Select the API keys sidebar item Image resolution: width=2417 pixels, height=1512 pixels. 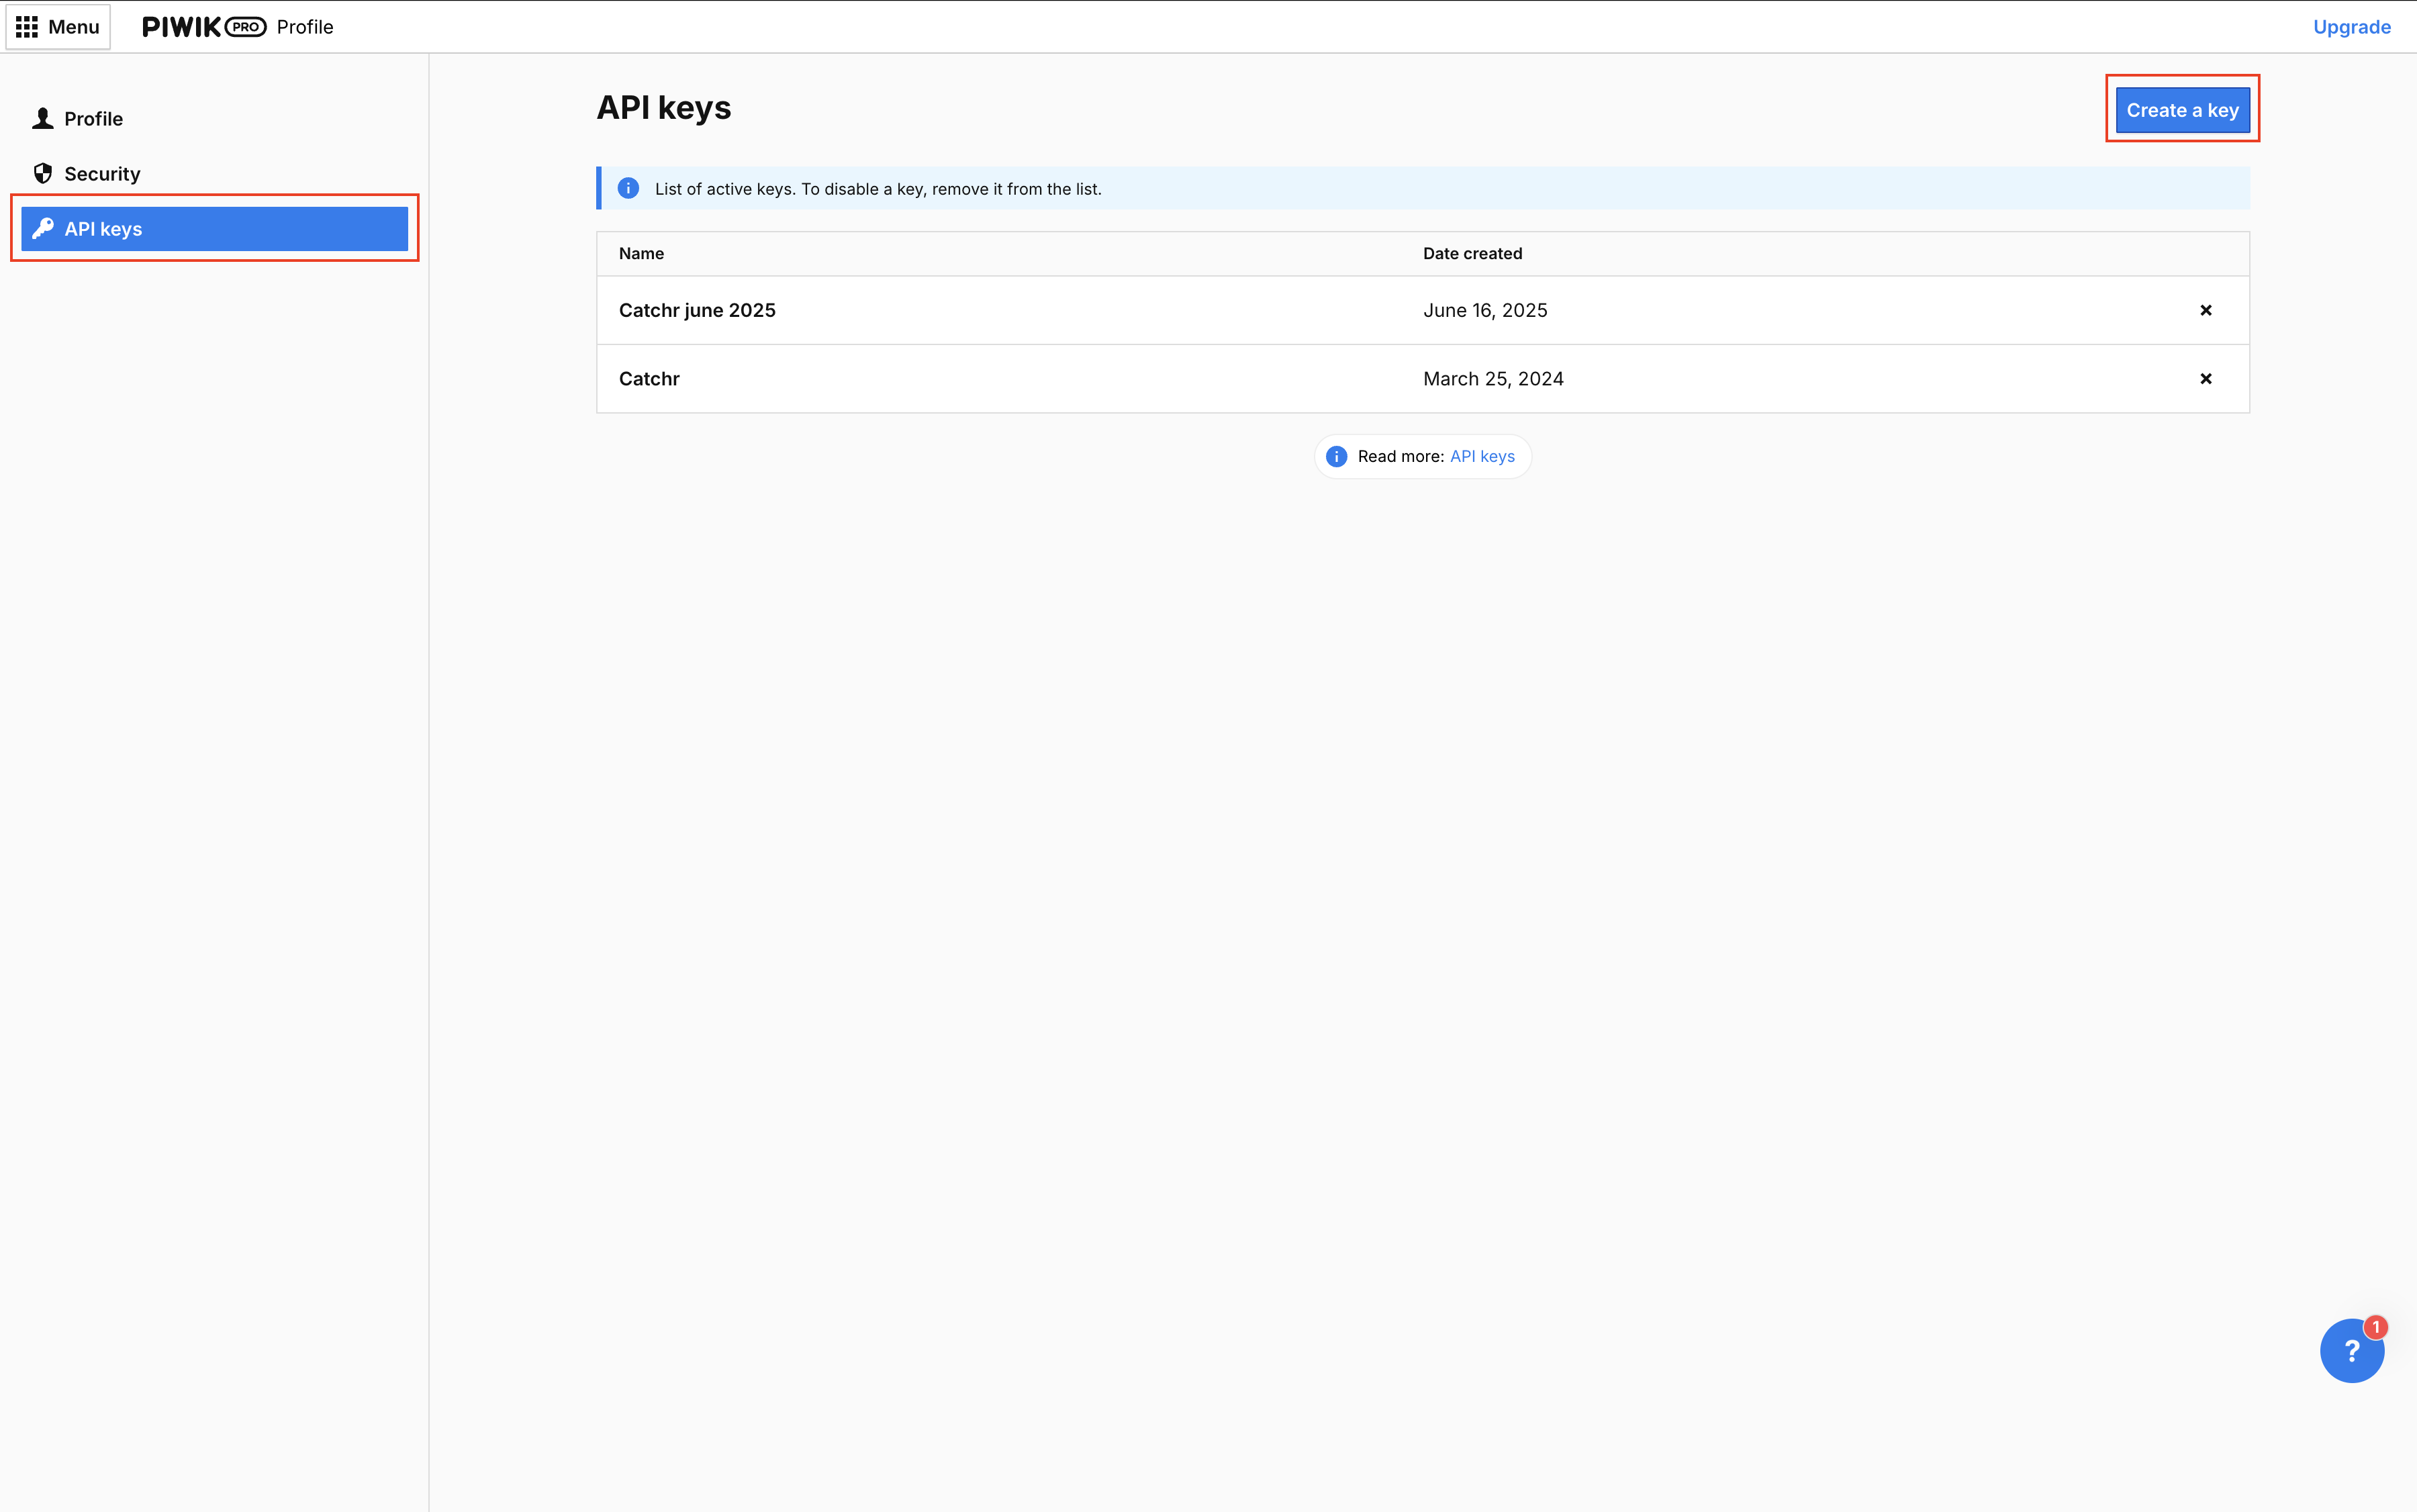(x=214, y=229)
